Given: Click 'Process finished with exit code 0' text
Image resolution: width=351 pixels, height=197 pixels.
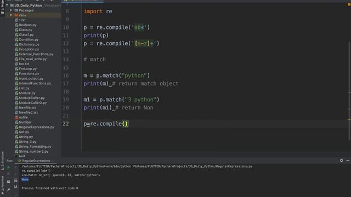Looking at the screenshot, I should tap(50, 188).
